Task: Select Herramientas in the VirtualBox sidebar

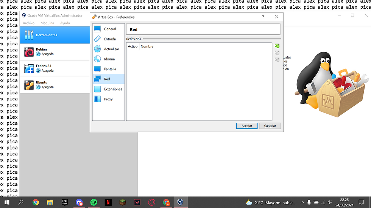Action: (55, 35)
